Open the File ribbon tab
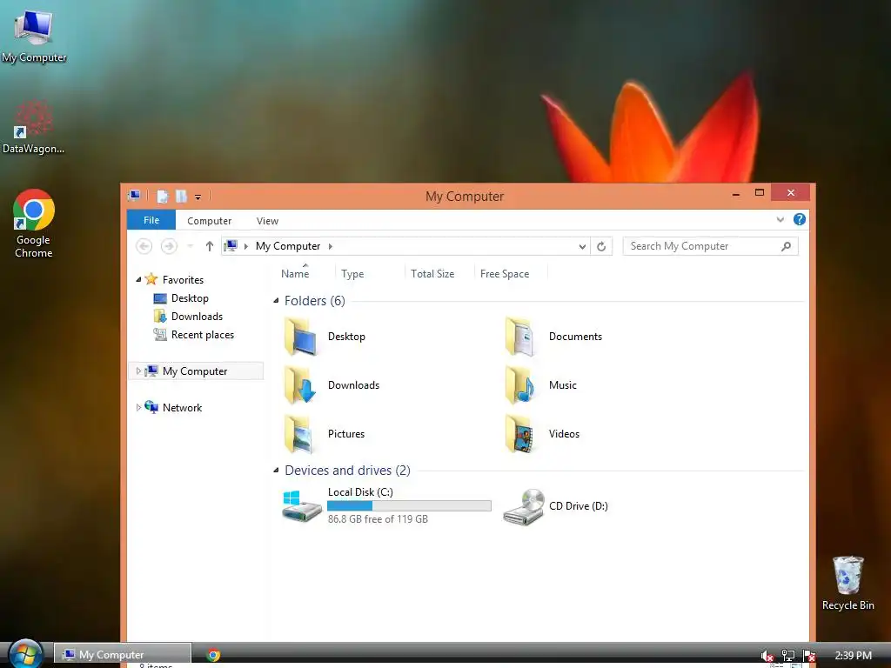This screenshot has height=668, width=891. pos(151,220)
